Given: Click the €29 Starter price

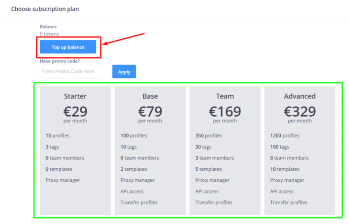Looking at the screenshot, I should tap(75, 111).
